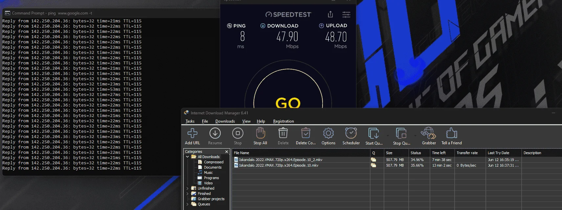
Task: Open the Start Queue dropdown arrow
Action: tap(388, 135)
